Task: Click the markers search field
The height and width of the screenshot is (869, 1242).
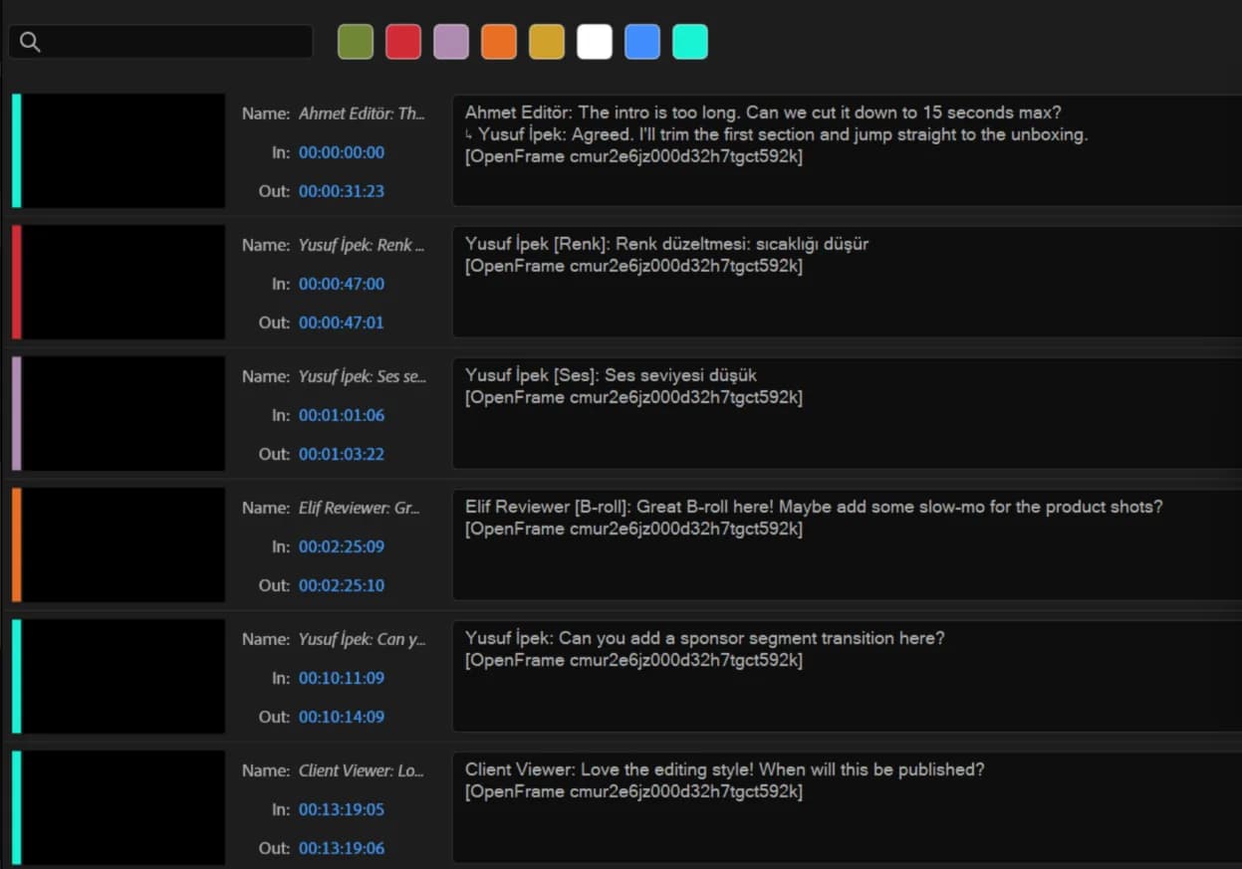Action: coord(160,42)
